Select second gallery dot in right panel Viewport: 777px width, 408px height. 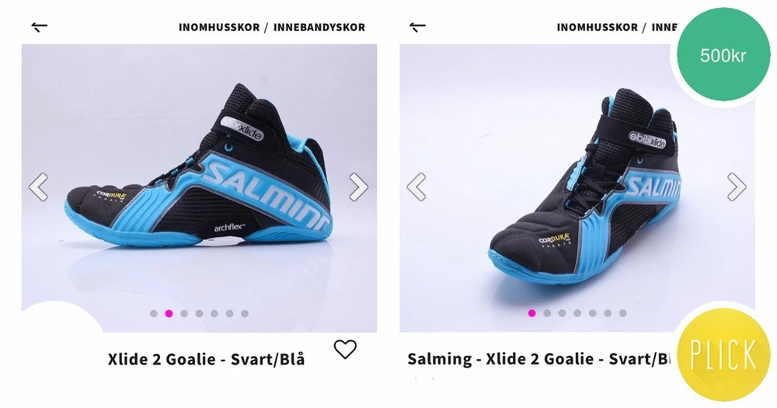547,313
